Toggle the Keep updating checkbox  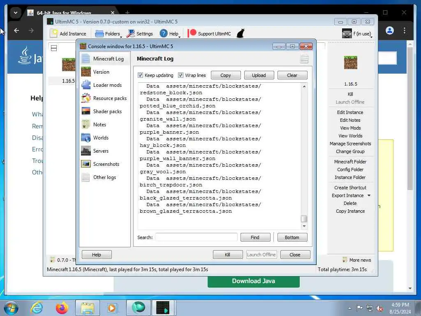coord(140,75)
